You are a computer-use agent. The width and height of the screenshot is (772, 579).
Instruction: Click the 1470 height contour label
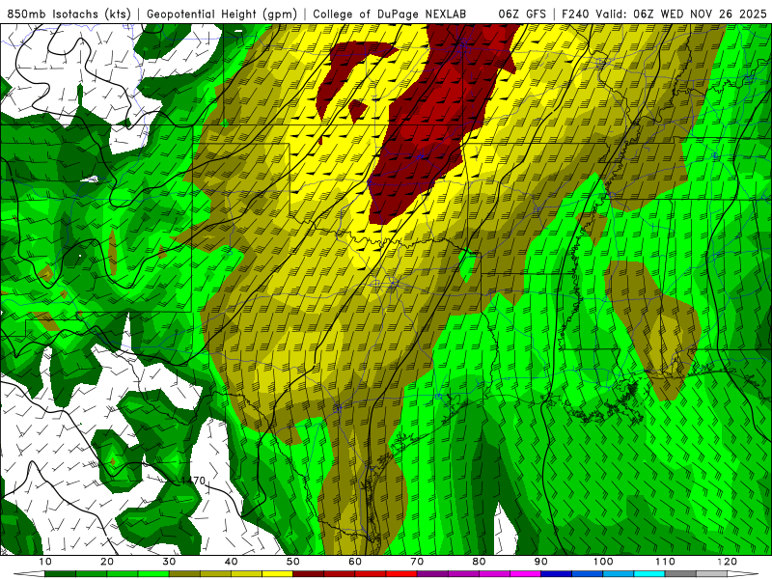click(x=193, y=480)
